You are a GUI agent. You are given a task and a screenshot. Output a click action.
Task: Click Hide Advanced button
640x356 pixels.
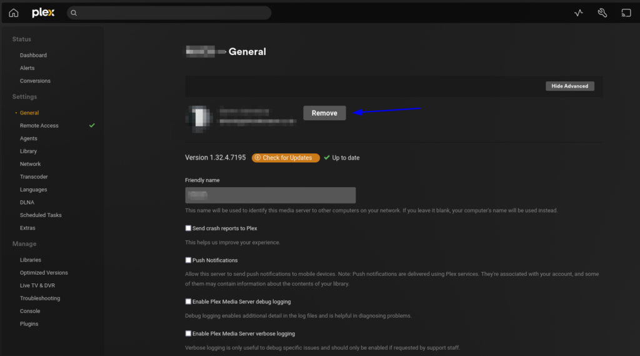tap(570, 86)
